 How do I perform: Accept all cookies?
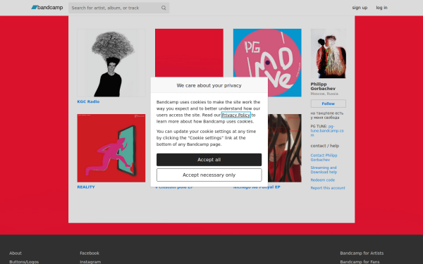pyautogui.click(x=209, y=160)
